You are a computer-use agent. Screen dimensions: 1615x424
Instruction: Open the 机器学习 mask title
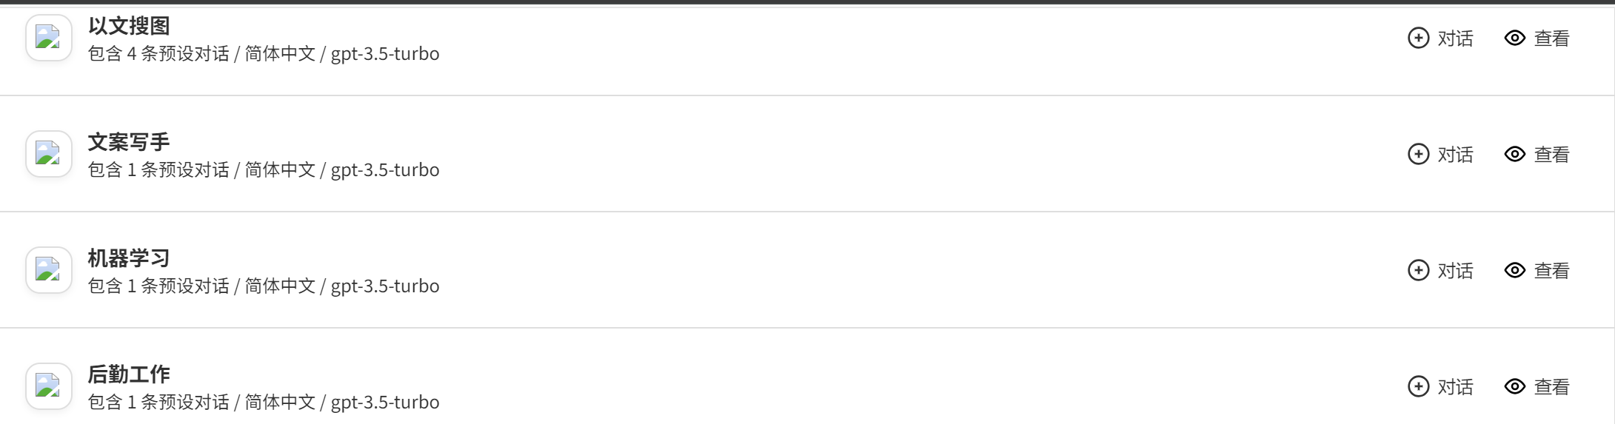coord(129,258)
